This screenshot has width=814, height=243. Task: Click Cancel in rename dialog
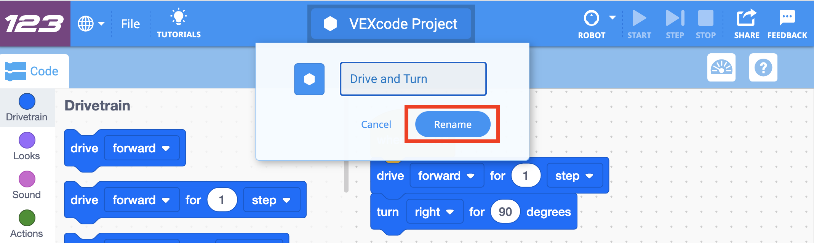(376, 125)
